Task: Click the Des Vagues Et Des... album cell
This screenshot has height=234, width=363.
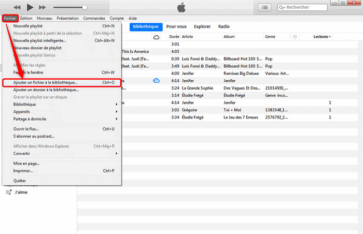Action: pos(242,88)
